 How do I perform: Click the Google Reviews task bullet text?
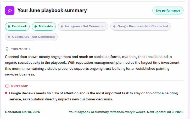[x=93, y=96]
